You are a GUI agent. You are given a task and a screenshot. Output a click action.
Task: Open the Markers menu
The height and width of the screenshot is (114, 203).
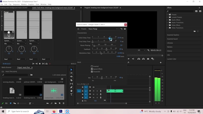pyautogui.click(x=24, y=4)
